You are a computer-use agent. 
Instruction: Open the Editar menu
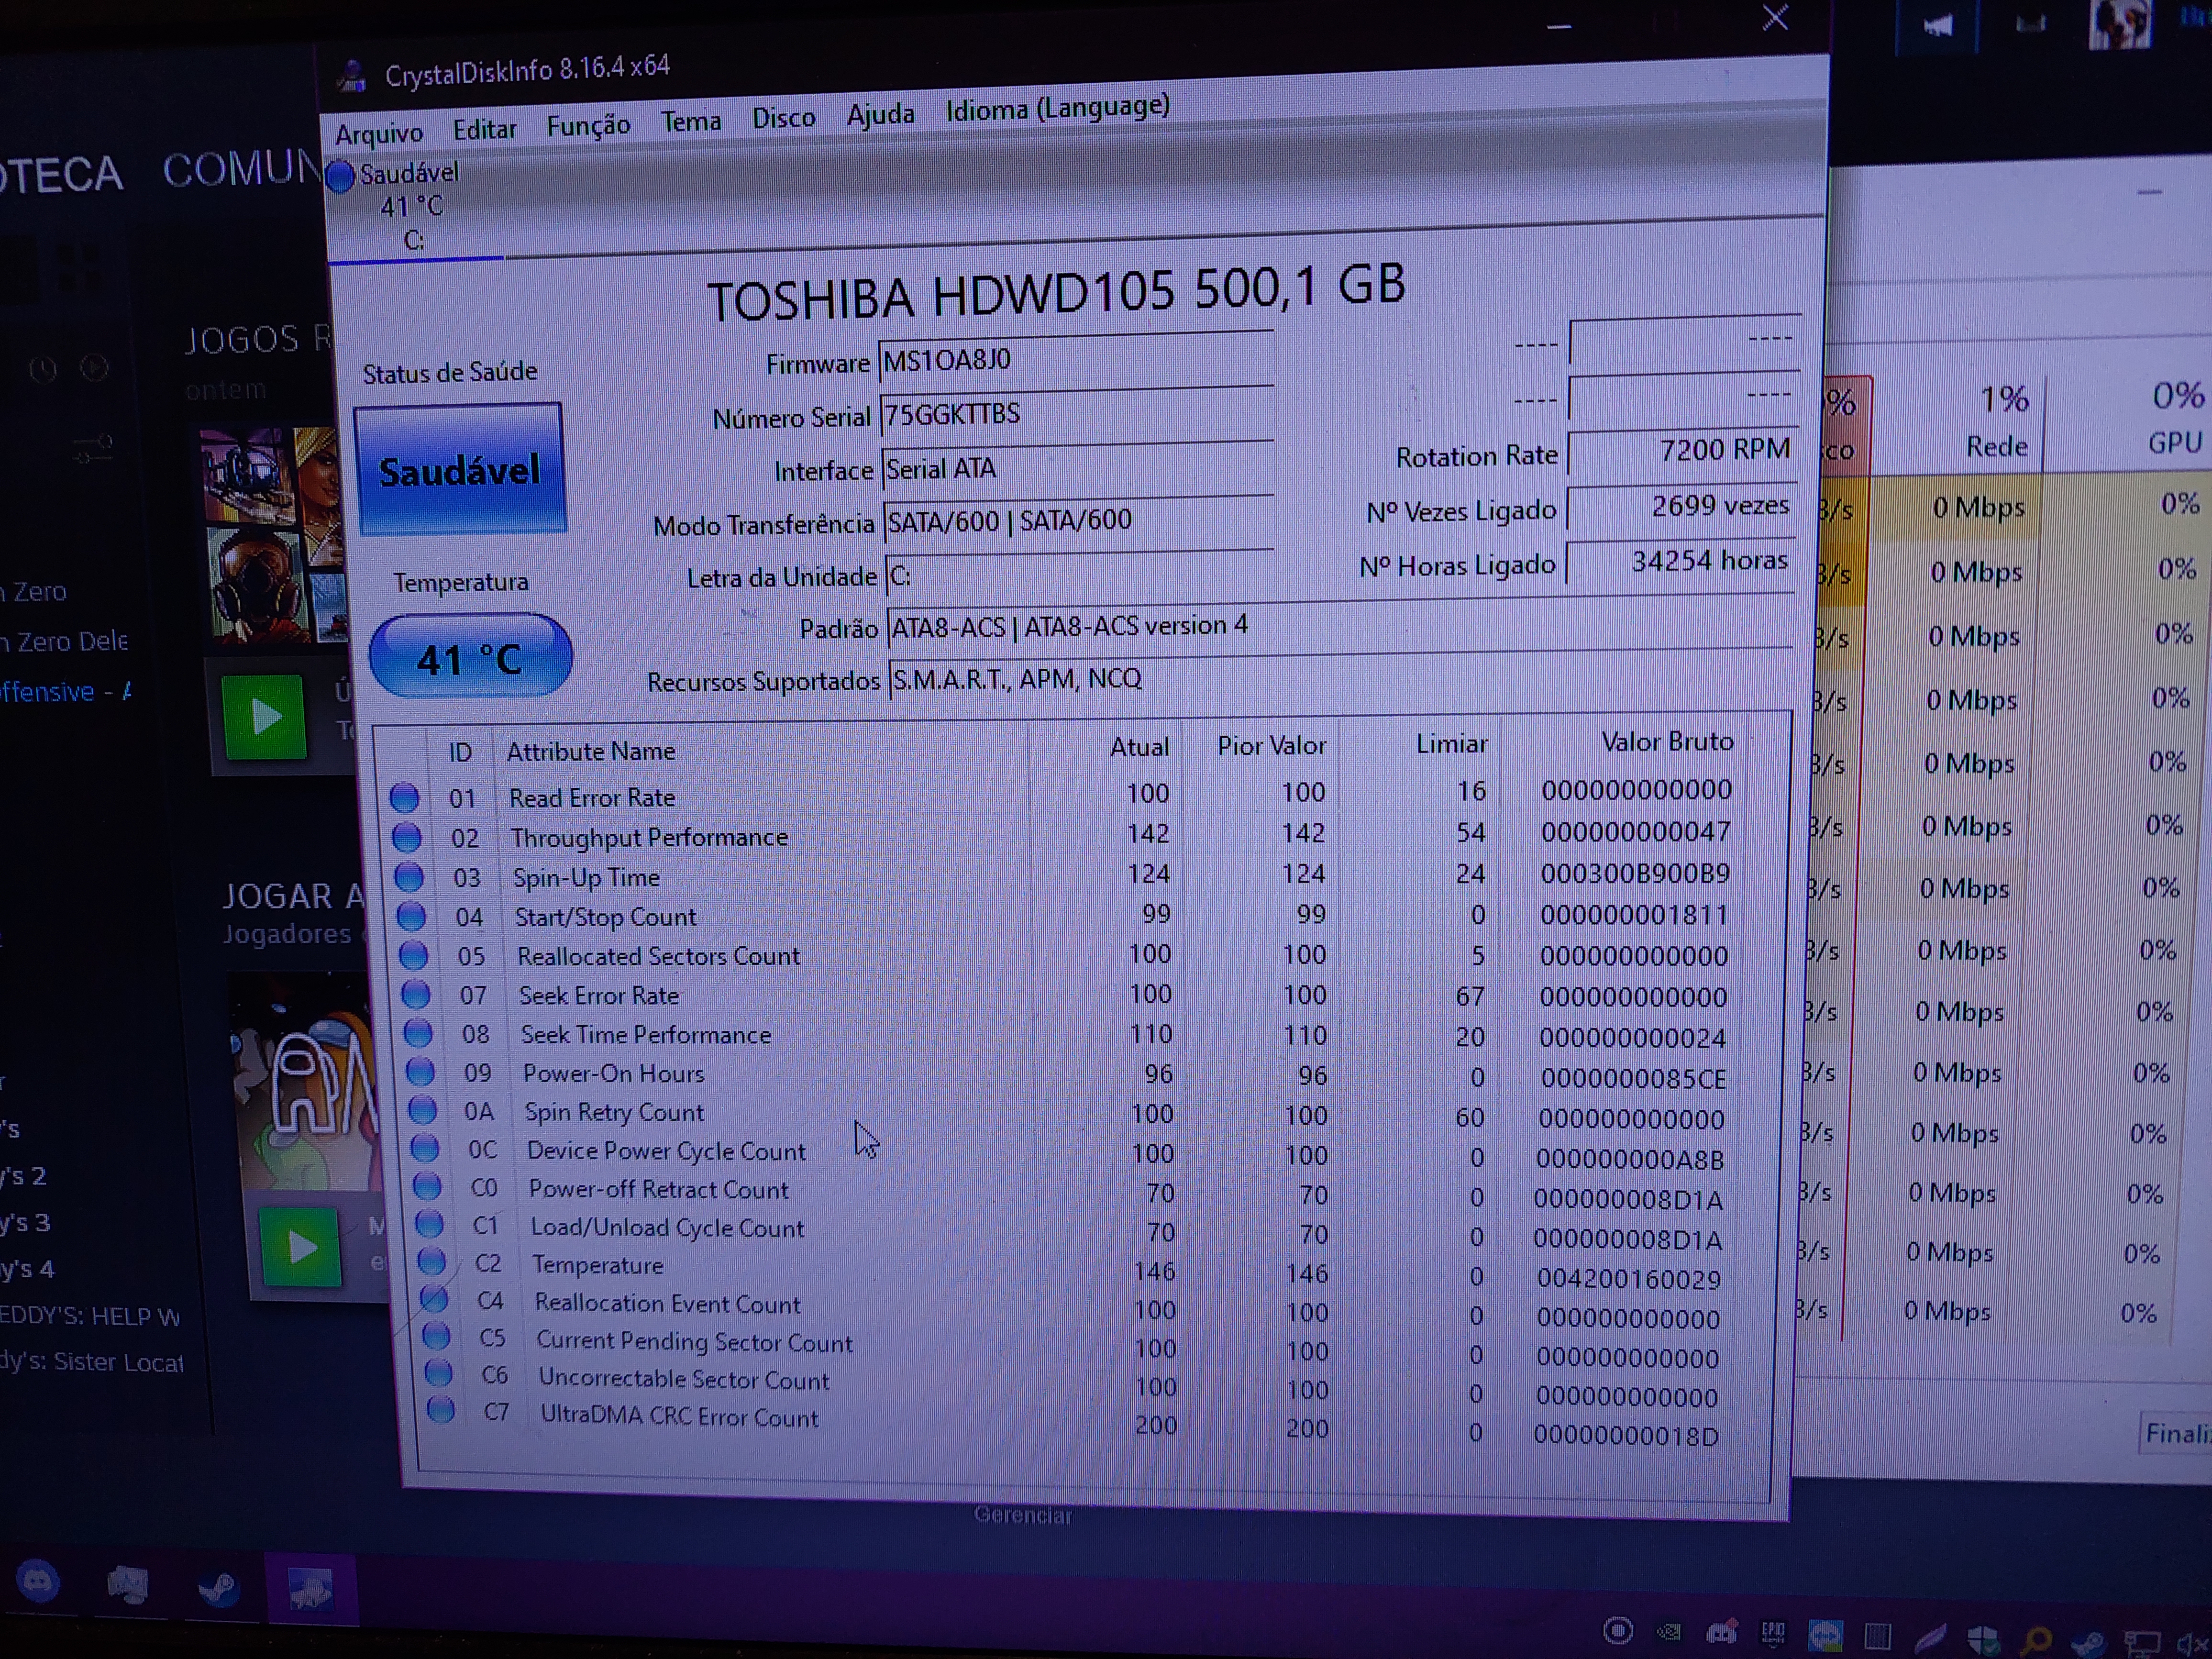click(485, 129)
